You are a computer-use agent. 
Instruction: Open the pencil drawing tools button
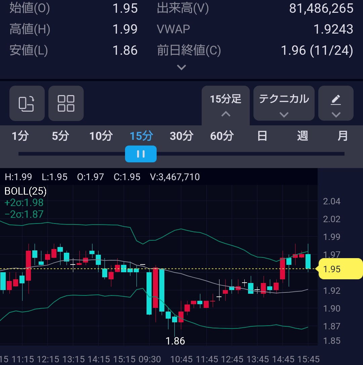point(336,103)
